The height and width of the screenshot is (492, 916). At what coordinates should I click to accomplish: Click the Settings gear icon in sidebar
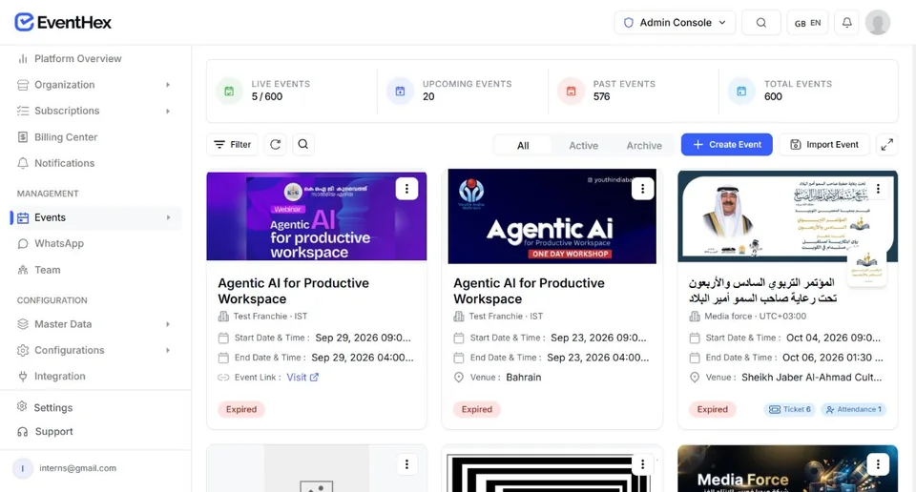tap(22, 406)
